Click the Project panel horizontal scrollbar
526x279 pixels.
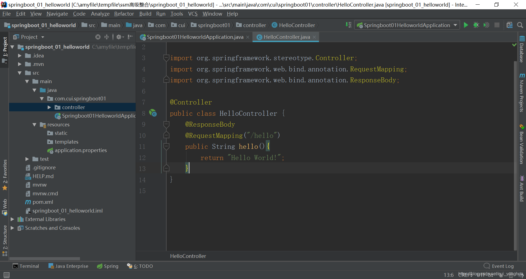click(45, 258)
